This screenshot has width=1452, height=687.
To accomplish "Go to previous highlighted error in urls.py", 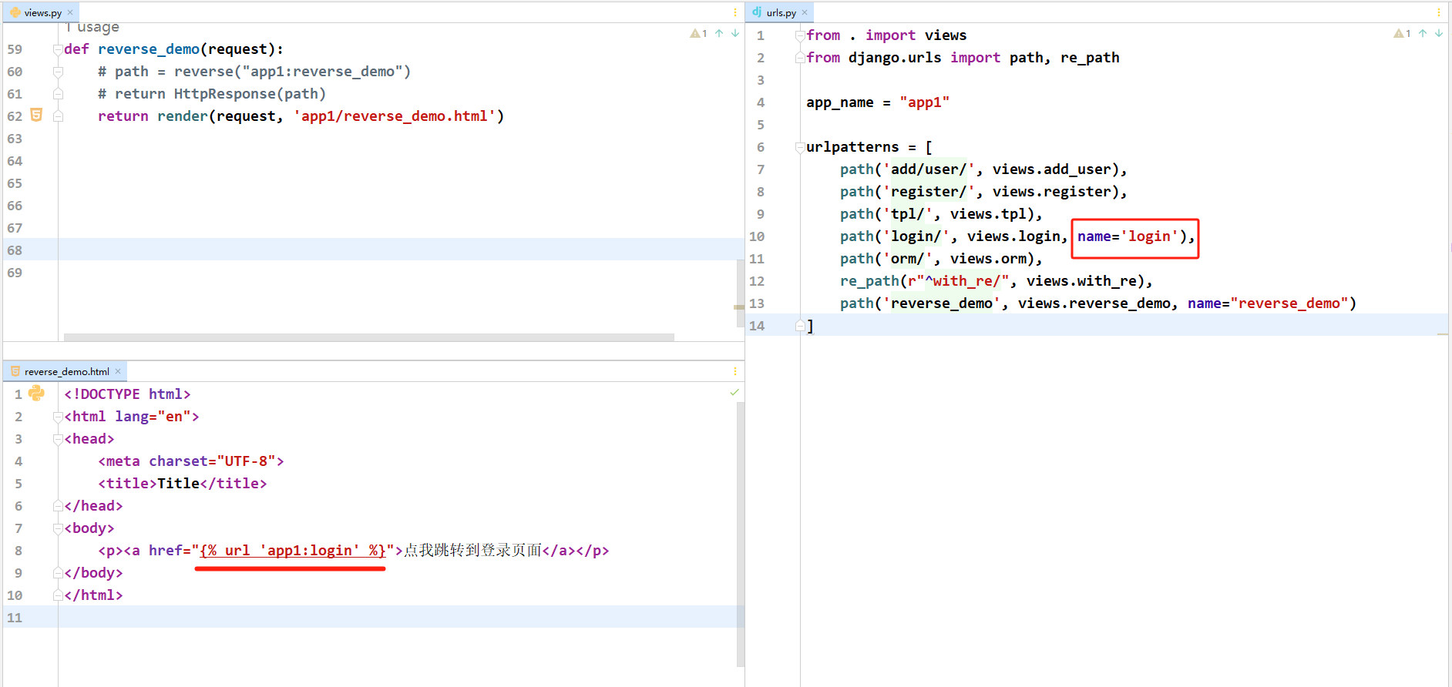I will click(1423, 33).
